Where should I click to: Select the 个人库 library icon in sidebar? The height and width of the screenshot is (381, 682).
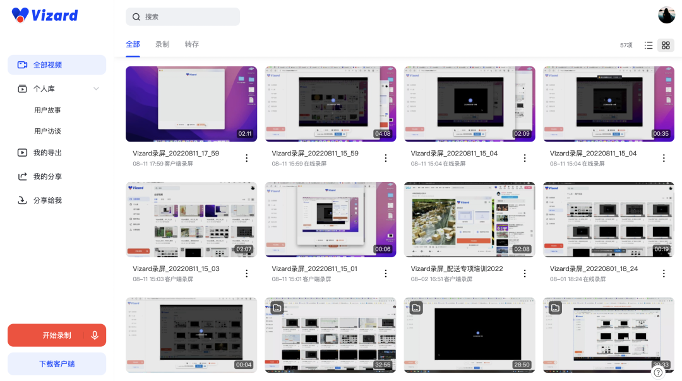[21, 88]
